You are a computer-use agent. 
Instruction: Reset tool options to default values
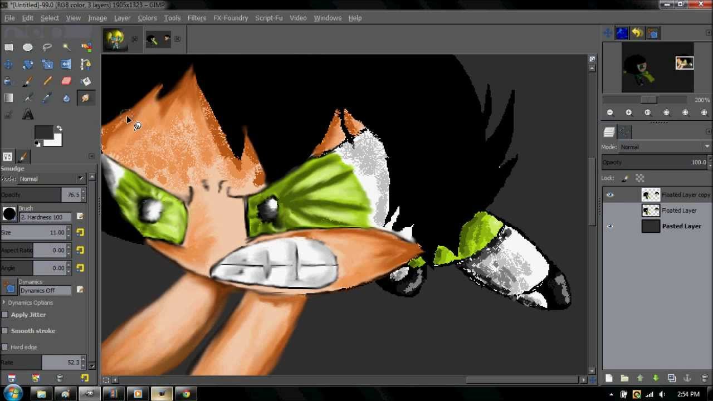pyautogui.click(x=85, y=378)
